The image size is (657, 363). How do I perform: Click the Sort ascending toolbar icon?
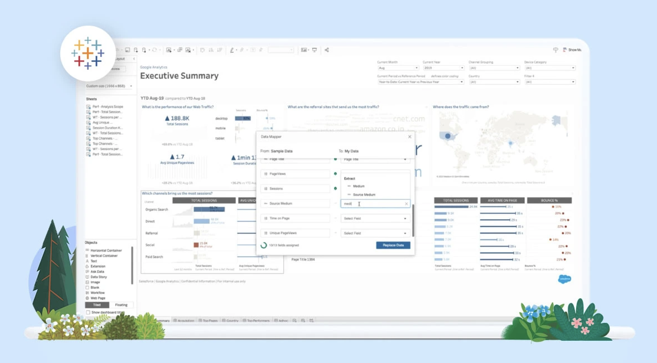point(211,50)
